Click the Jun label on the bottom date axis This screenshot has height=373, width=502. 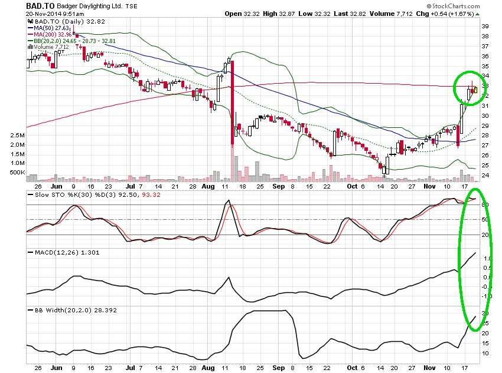click(x=57, y=368)
